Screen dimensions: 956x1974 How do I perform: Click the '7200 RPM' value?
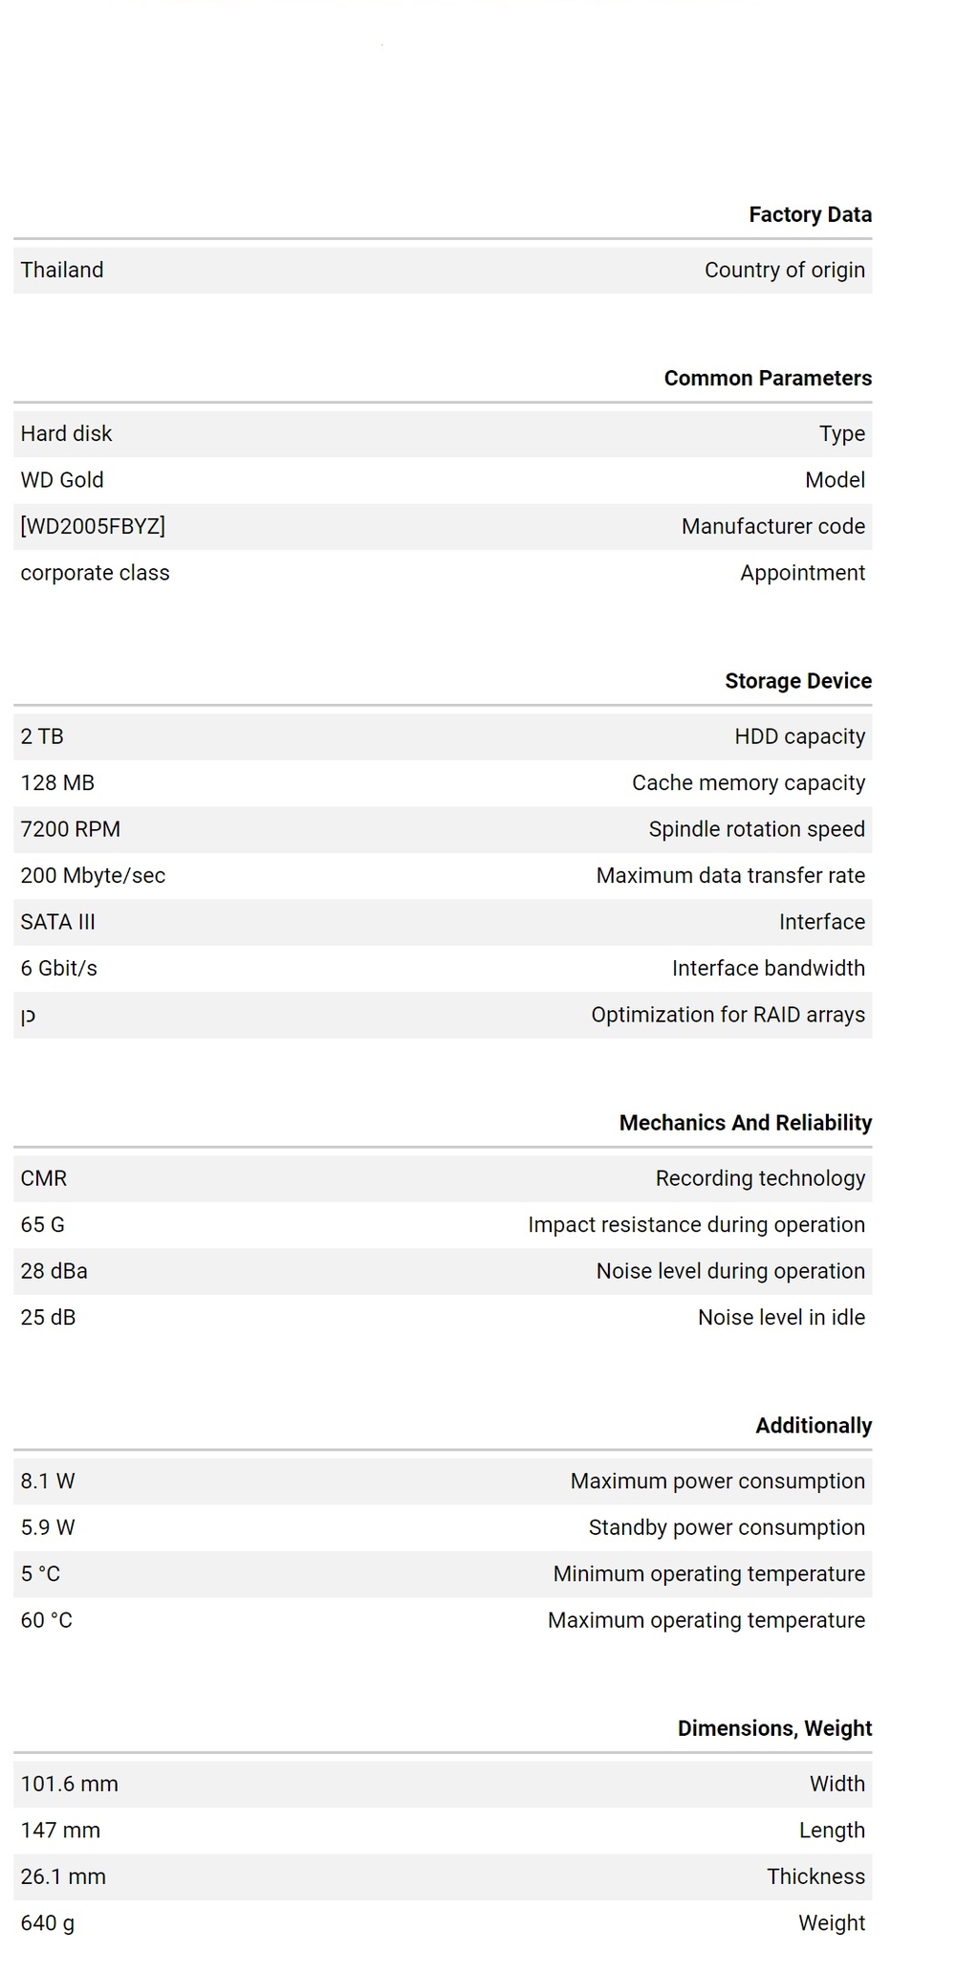point(71,829)
